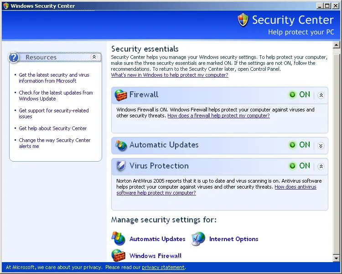This screenshot has width=342, height=274.
Task: Open 'Get the latest security and virus information' link
Action: pos(54,78)
